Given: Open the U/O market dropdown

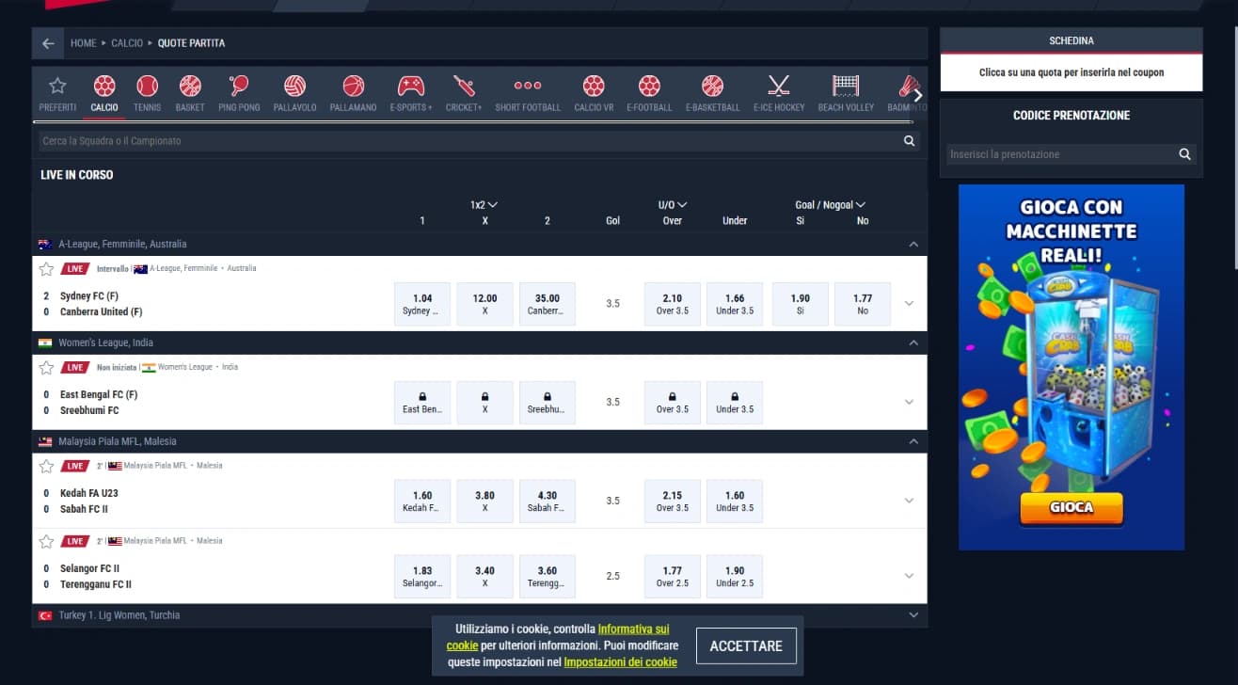Looking at the screenshot, I should 672,204.
